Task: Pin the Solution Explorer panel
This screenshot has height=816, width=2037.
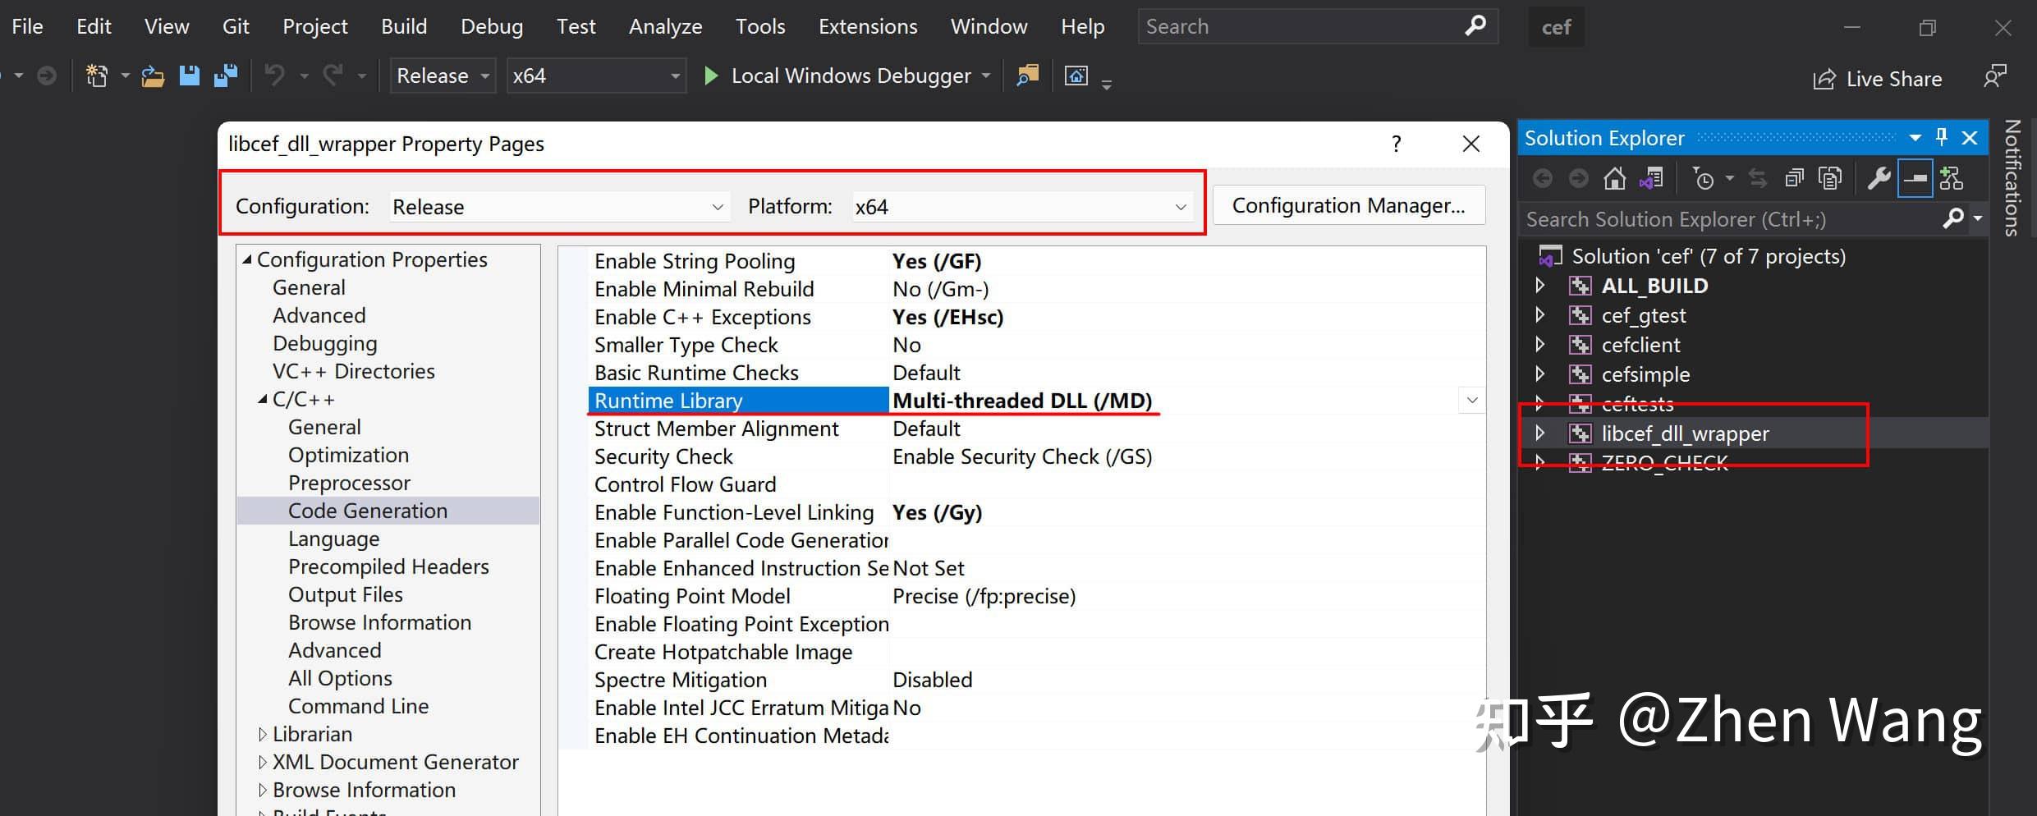Action: [x=1942, y=138]
